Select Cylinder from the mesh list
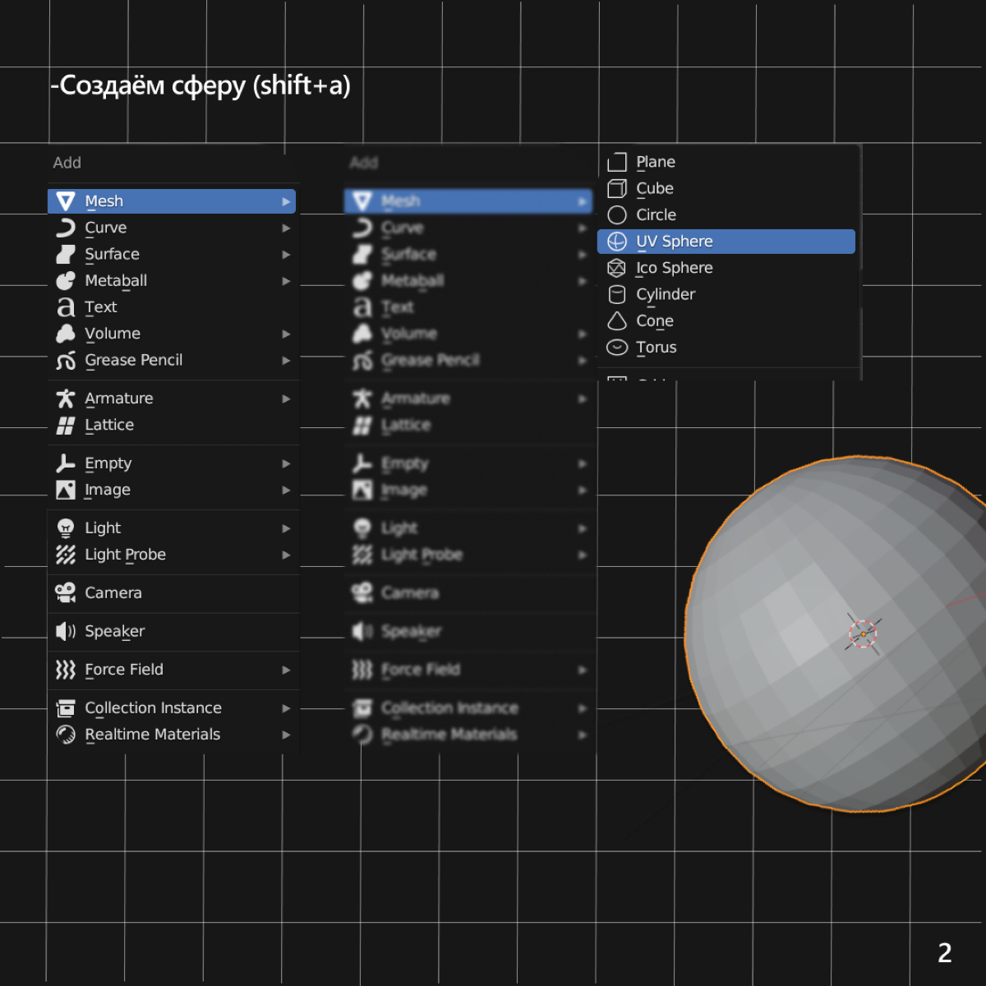Viewport: 986px width, 986px height. [x=666, y=294]
